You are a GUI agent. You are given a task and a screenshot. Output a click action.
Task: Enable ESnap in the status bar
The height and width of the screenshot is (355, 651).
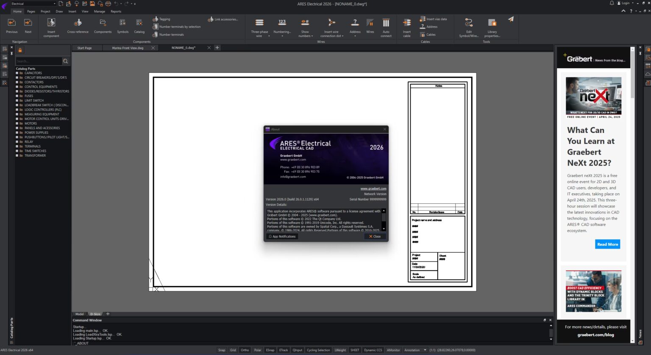coord(270,350)
